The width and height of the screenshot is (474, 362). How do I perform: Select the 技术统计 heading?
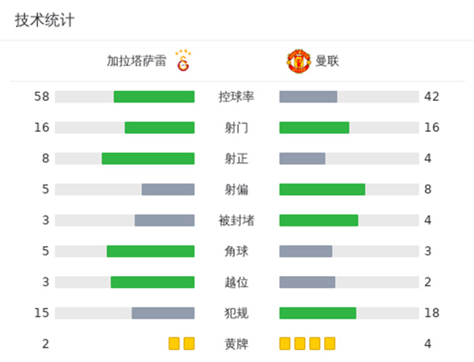coord(44,21)
